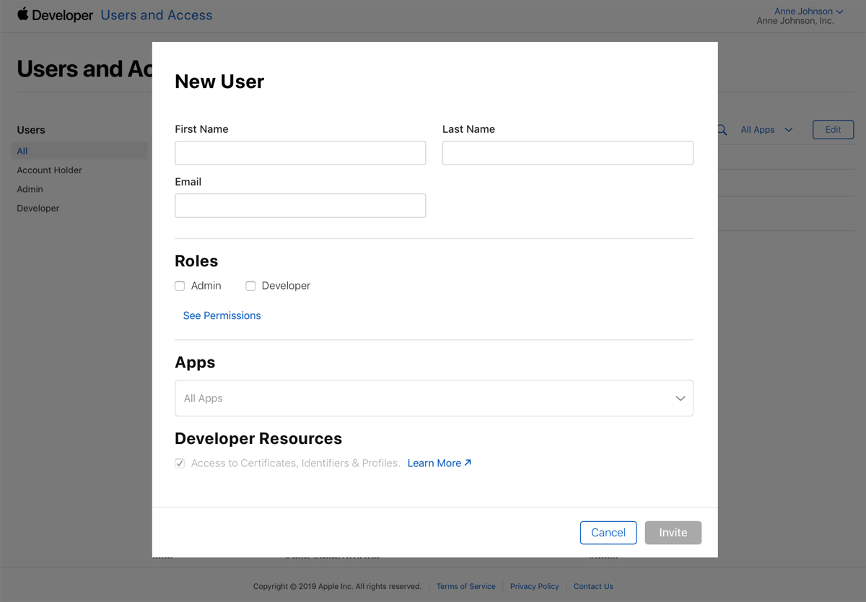Select Account Holder in the sidebar
866x602 pixels.
[50, 170]
